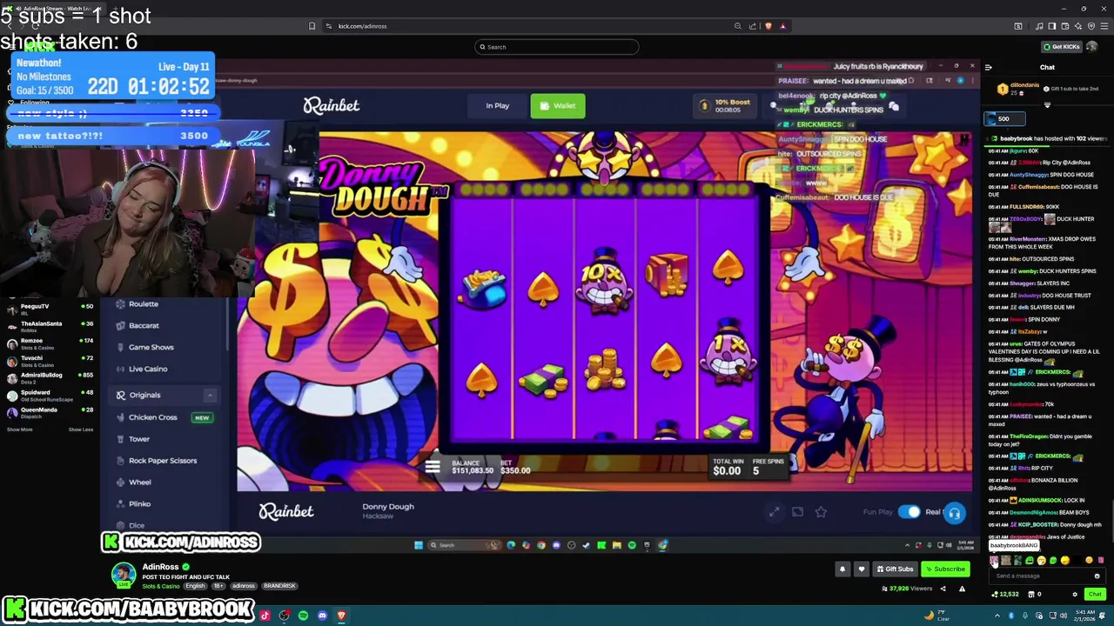The width and height of the screenshot is (1114, 626).
Task: Open Spotify from the Windows taskbar
Action: pyautogui.click(x=303, y=616)
